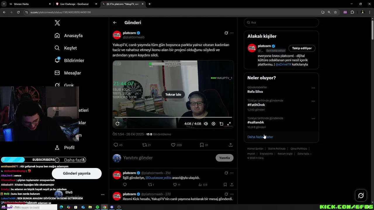This screenshot has width=374, height=210.
Task: Open browser extensions puzzle icon
Action: click(352, 12)
